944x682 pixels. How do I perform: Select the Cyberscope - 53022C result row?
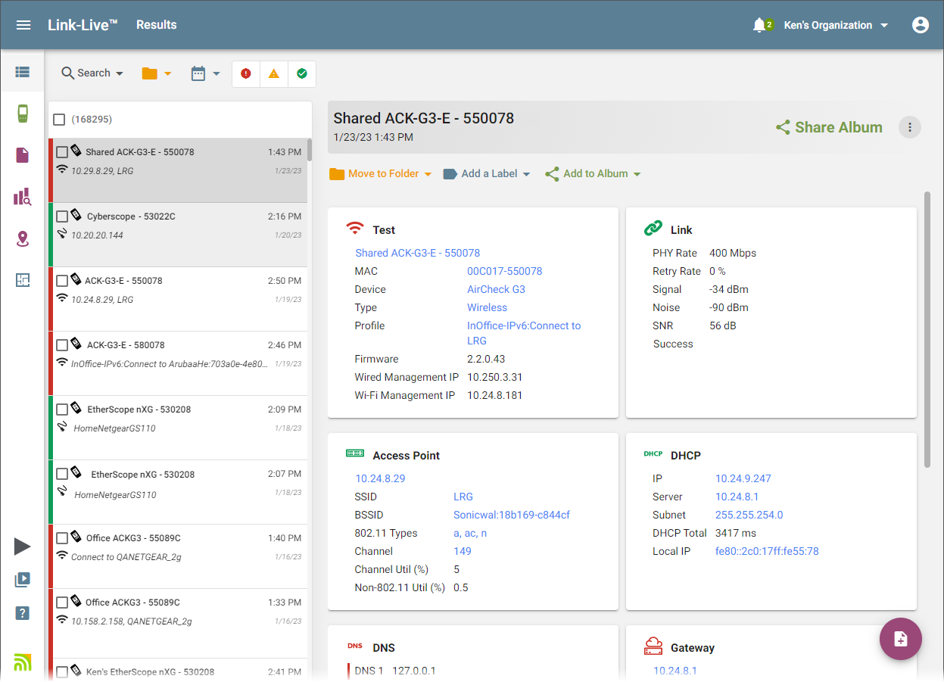[x=179, y=235]
